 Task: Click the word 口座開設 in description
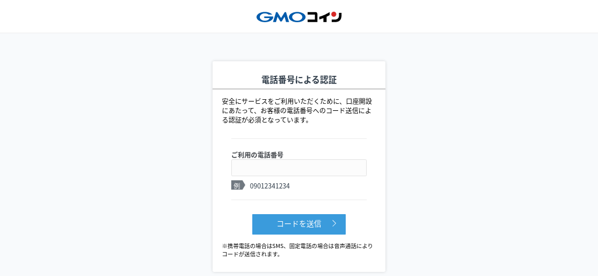pos(359,102)
